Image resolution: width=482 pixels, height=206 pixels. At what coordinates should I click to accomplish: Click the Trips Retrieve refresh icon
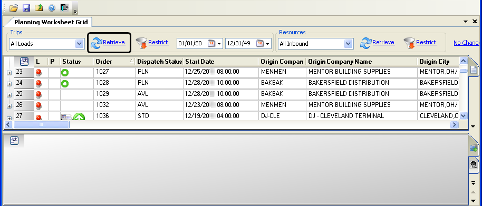pos(96,44)
